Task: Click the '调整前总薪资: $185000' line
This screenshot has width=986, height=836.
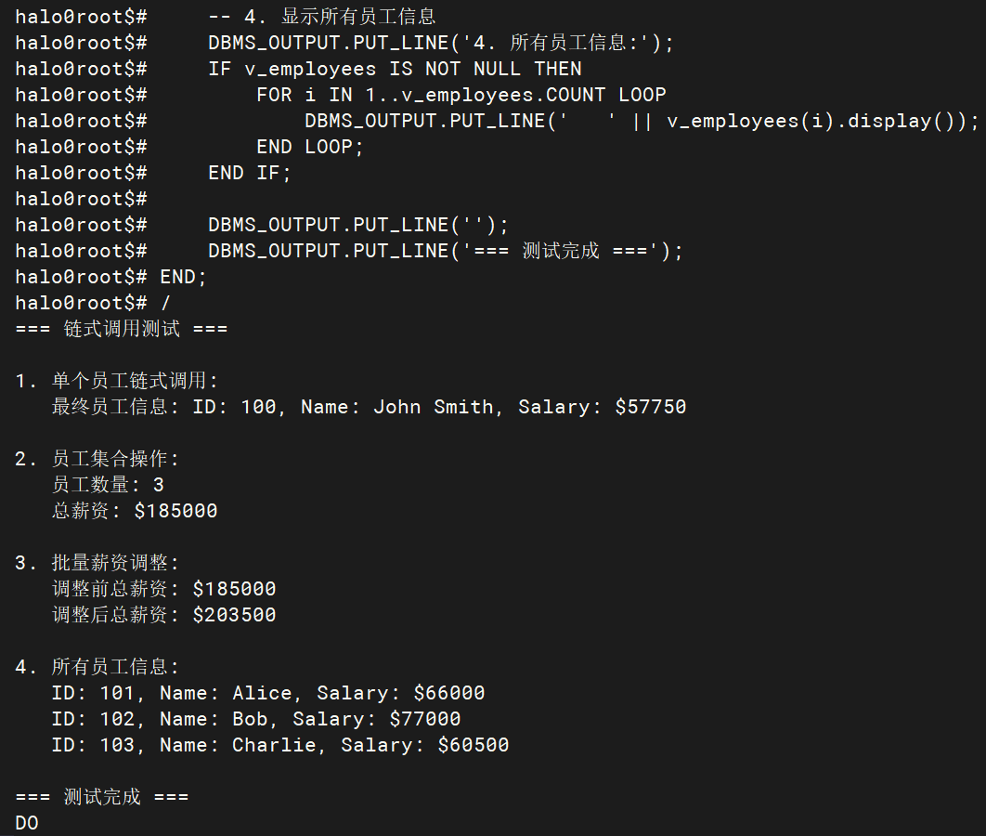Action: coord(163,588)
